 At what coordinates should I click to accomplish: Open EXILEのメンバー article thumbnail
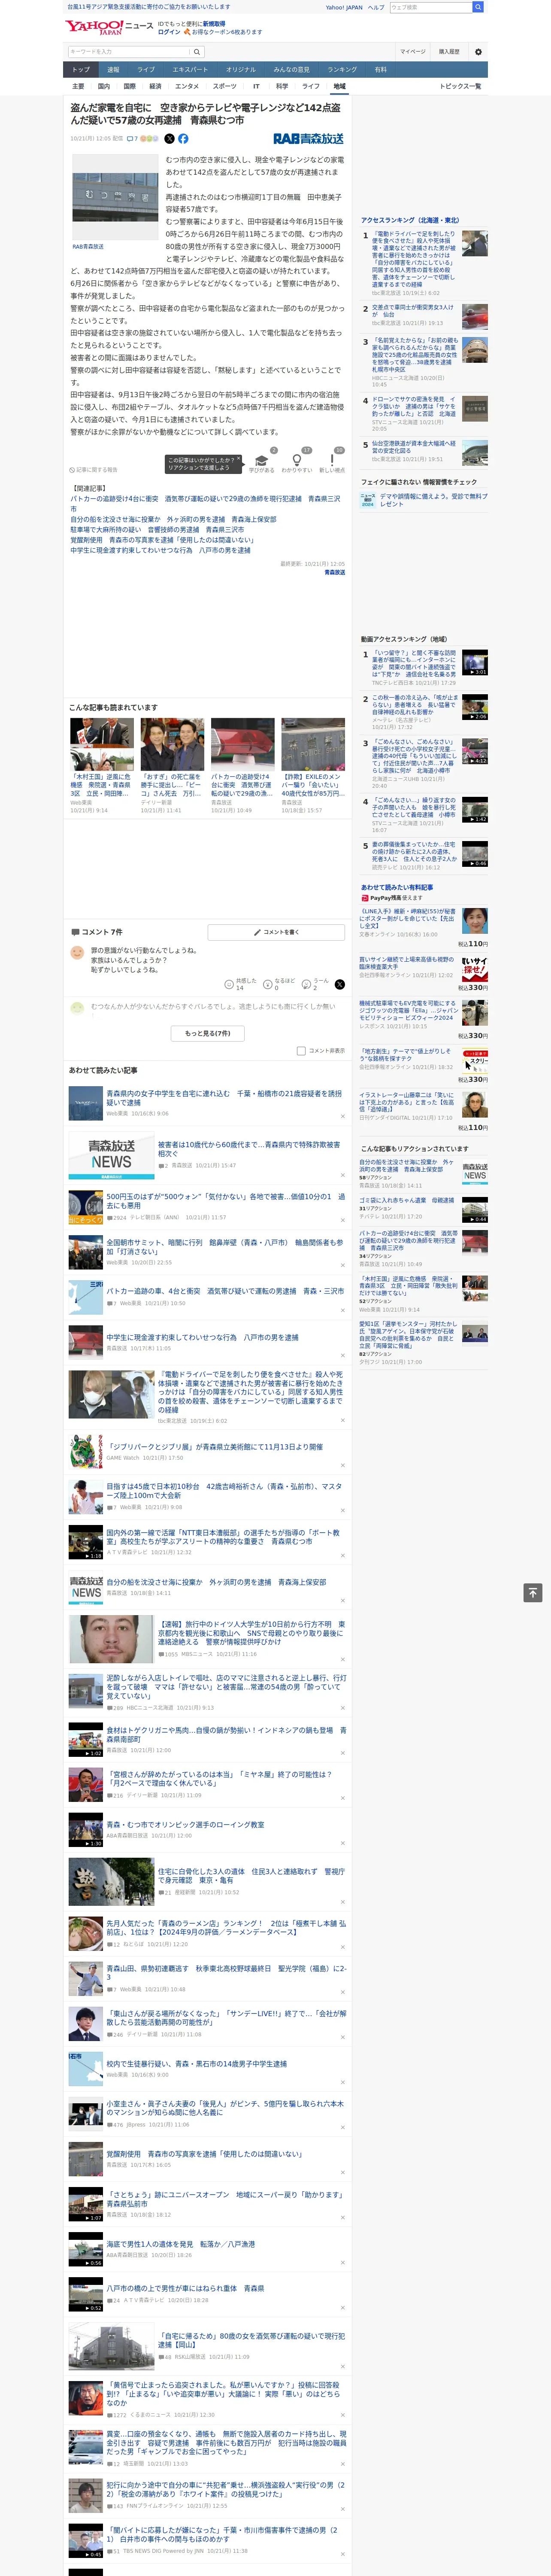click(312, 744)
